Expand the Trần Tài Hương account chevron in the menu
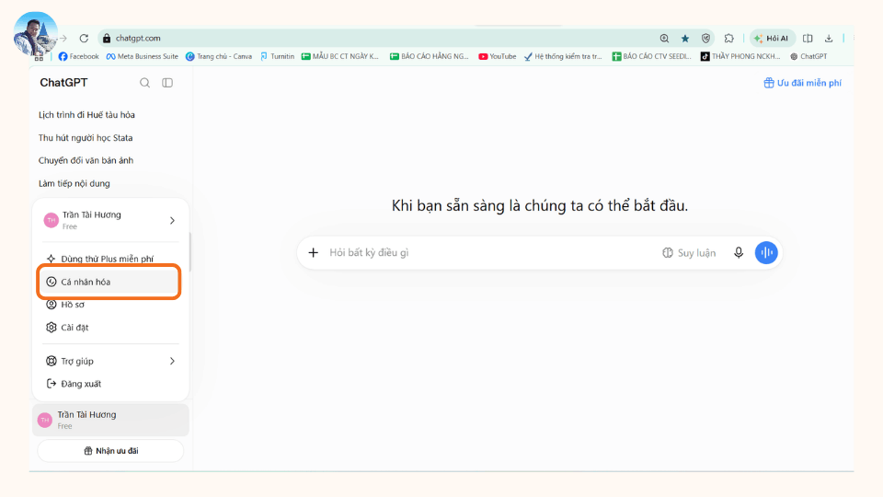This screenshot has height=497, width=883. (172, 220)
